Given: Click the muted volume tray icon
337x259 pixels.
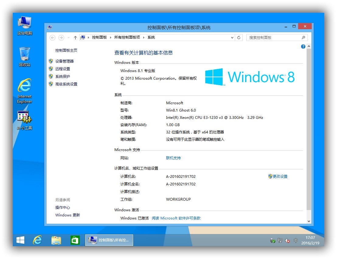Looking at the screenshot, I should click(287, 240).
